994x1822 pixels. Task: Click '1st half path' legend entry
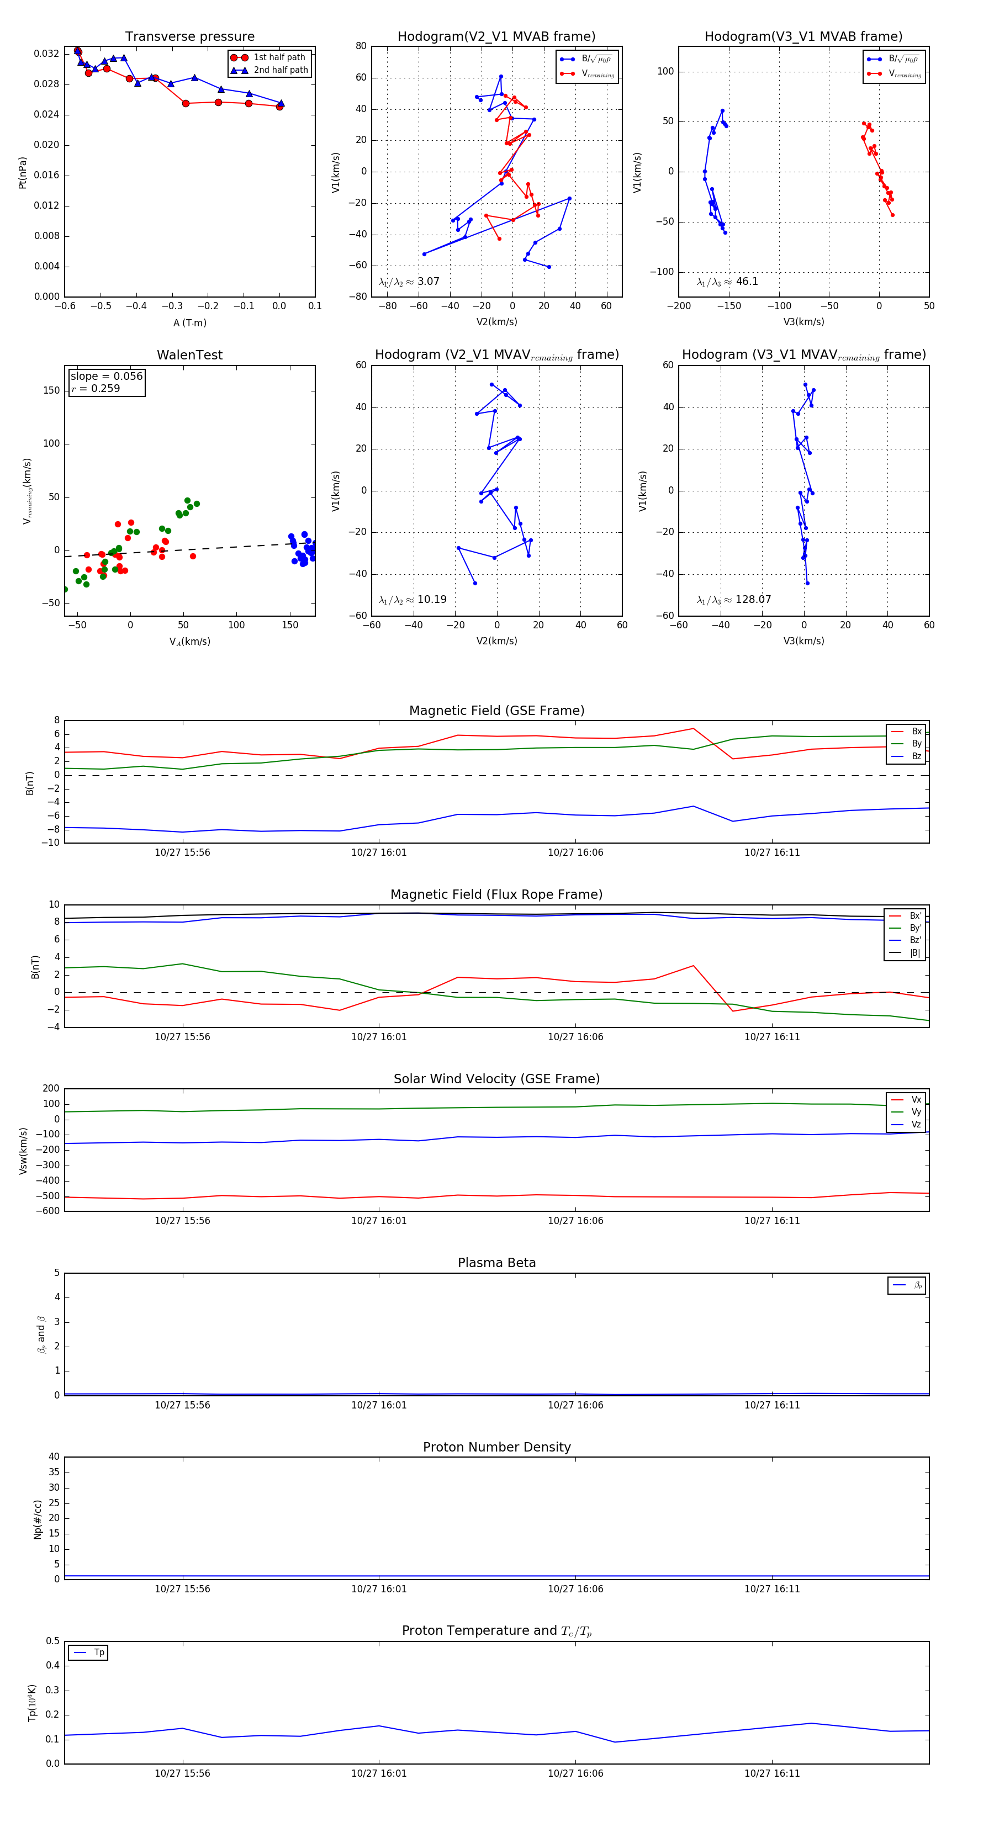coord(269,57)
